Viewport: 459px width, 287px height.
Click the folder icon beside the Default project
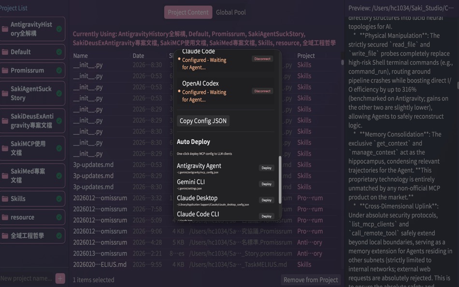coord(5,52)
